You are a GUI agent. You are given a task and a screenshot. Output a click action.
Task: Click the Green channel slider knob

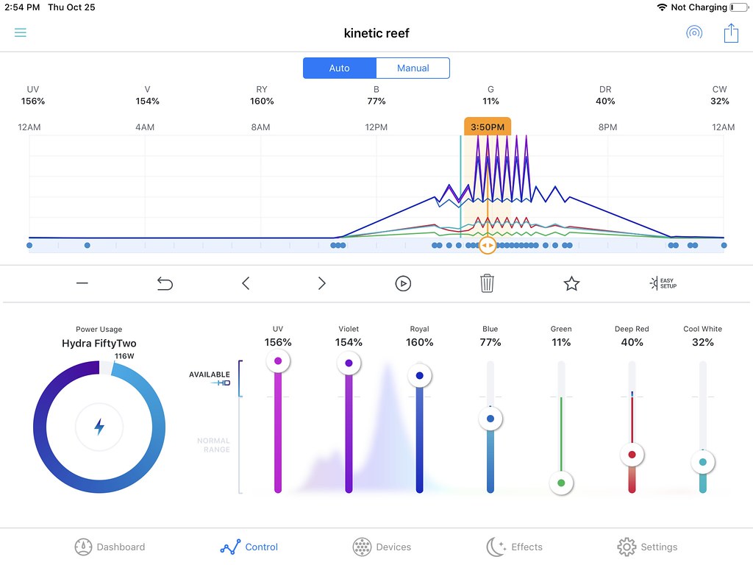pos(561,483)
